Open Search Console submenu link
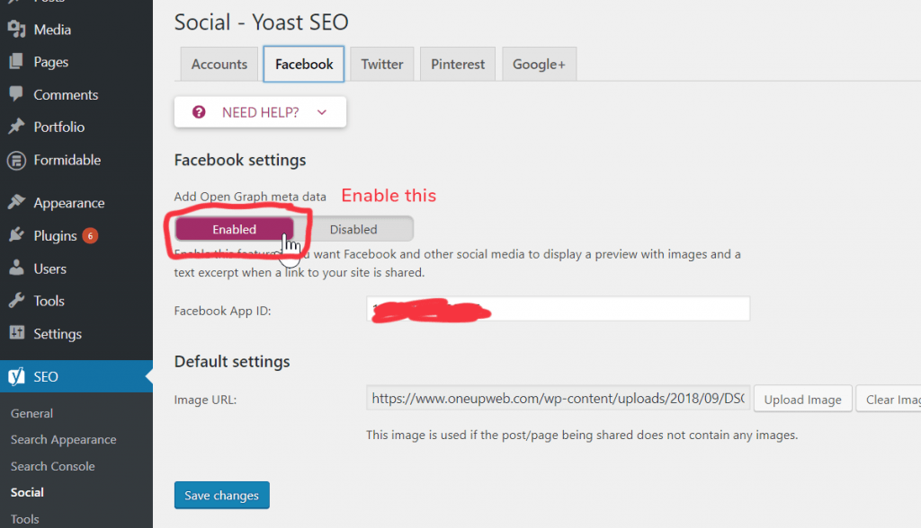The height and width of the screenshot is (528, 921). click(x=53, y=466)
